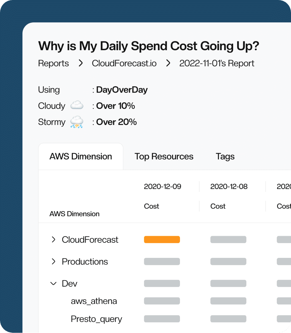
Task: Click the breadcrumb arrow after CloudForecast.io
Action: (168, 63)
